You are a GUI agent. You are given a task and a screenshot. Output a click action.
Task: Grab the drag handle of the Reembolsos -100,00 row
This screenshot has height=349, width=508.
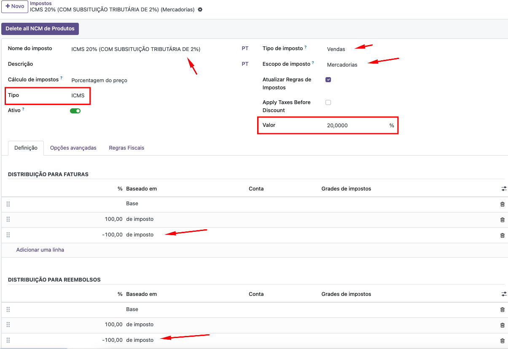(x=8, y=340)
